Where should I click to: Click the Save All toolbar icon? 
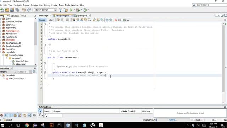coord(17,10)
